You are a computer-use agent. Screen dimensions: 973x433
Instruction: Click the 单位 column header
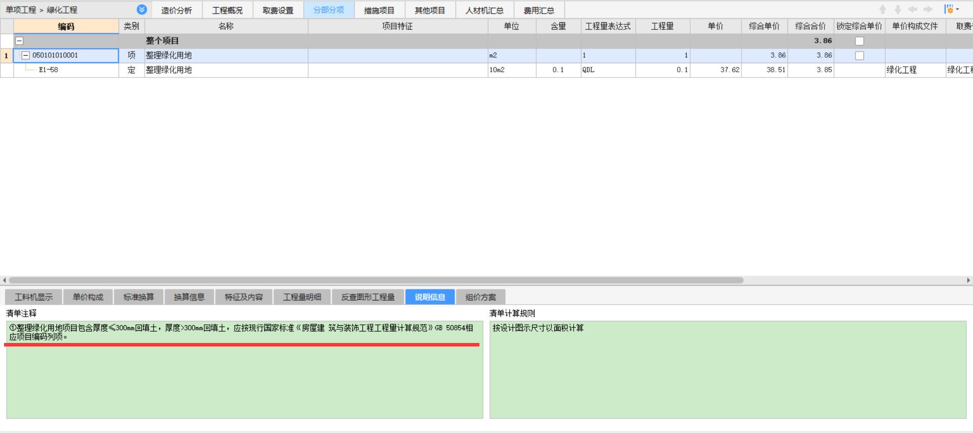[512, 26]
